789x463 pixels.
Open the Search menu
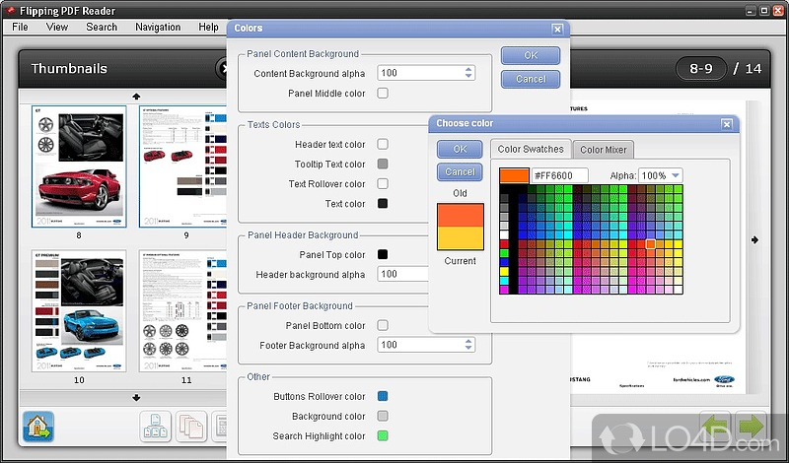102,28
